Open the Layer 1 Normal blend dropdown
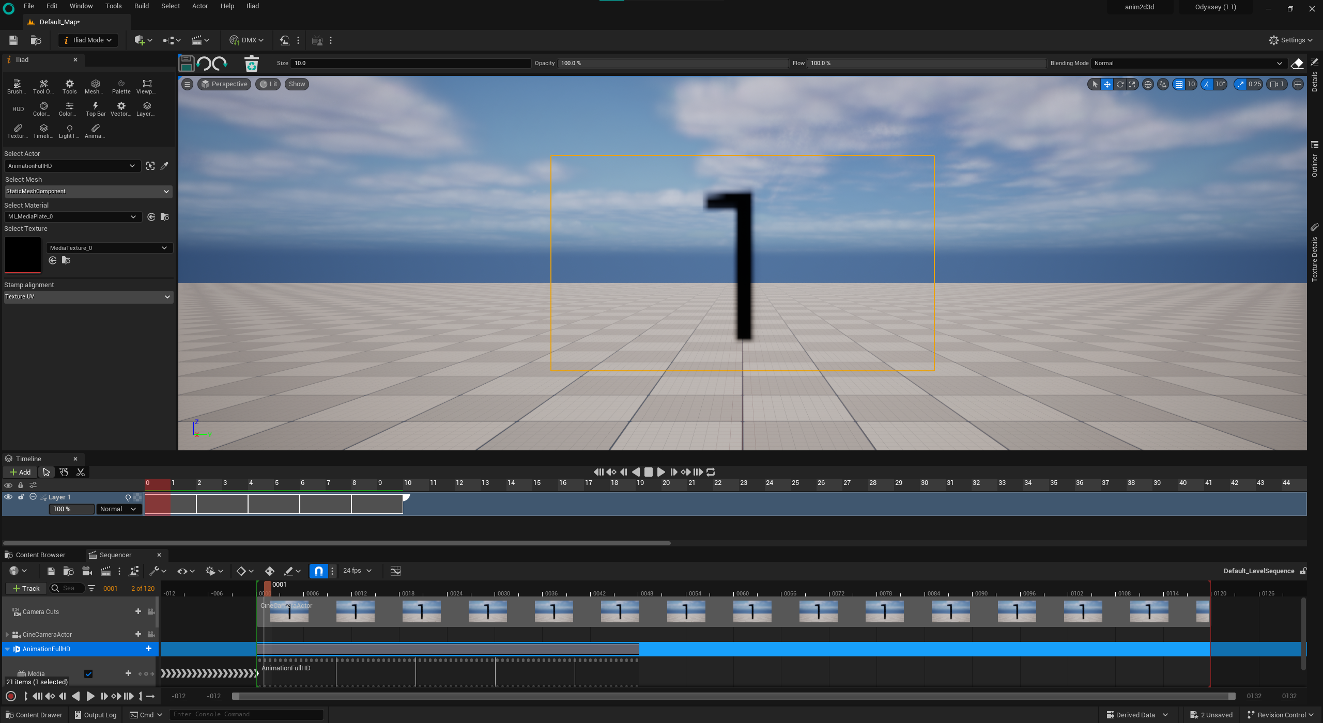 pyautogui.click(x=119, y=509)
